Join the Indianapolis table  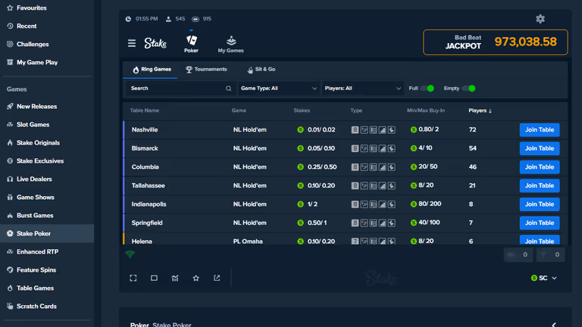(x=540, y=204)
